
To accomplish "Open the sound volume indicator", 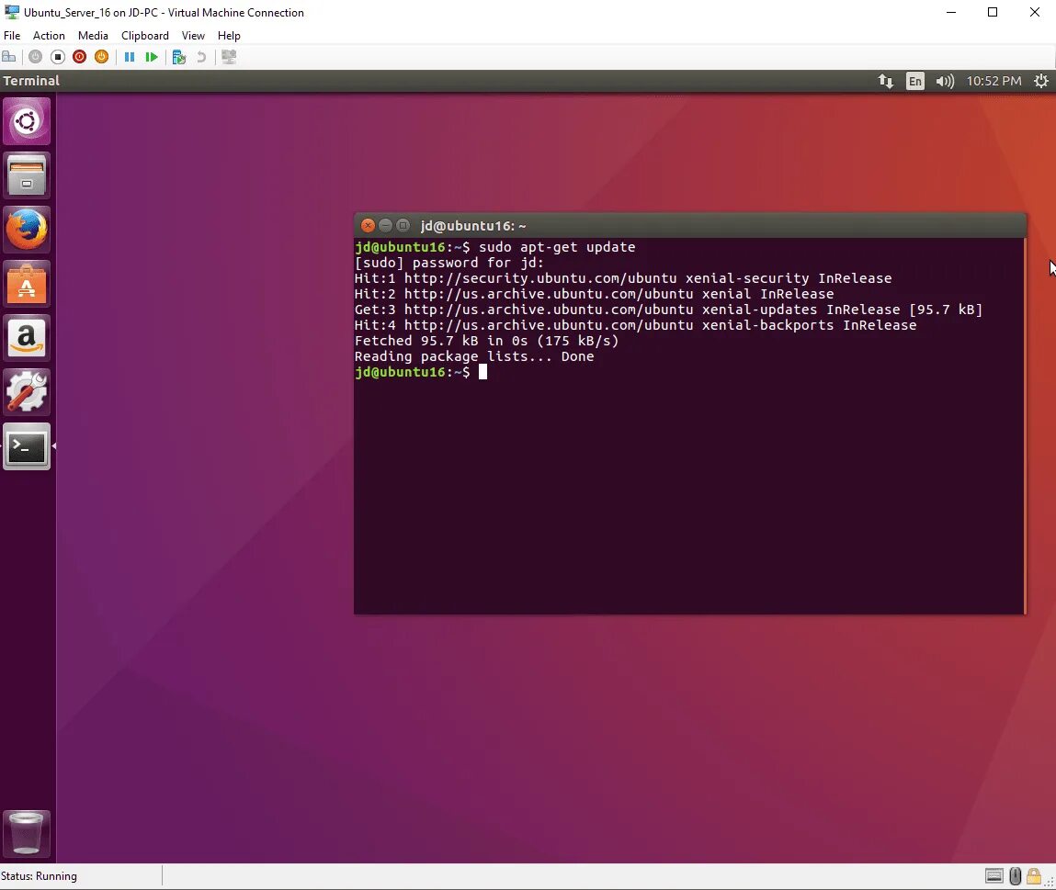I will (945, 82).
